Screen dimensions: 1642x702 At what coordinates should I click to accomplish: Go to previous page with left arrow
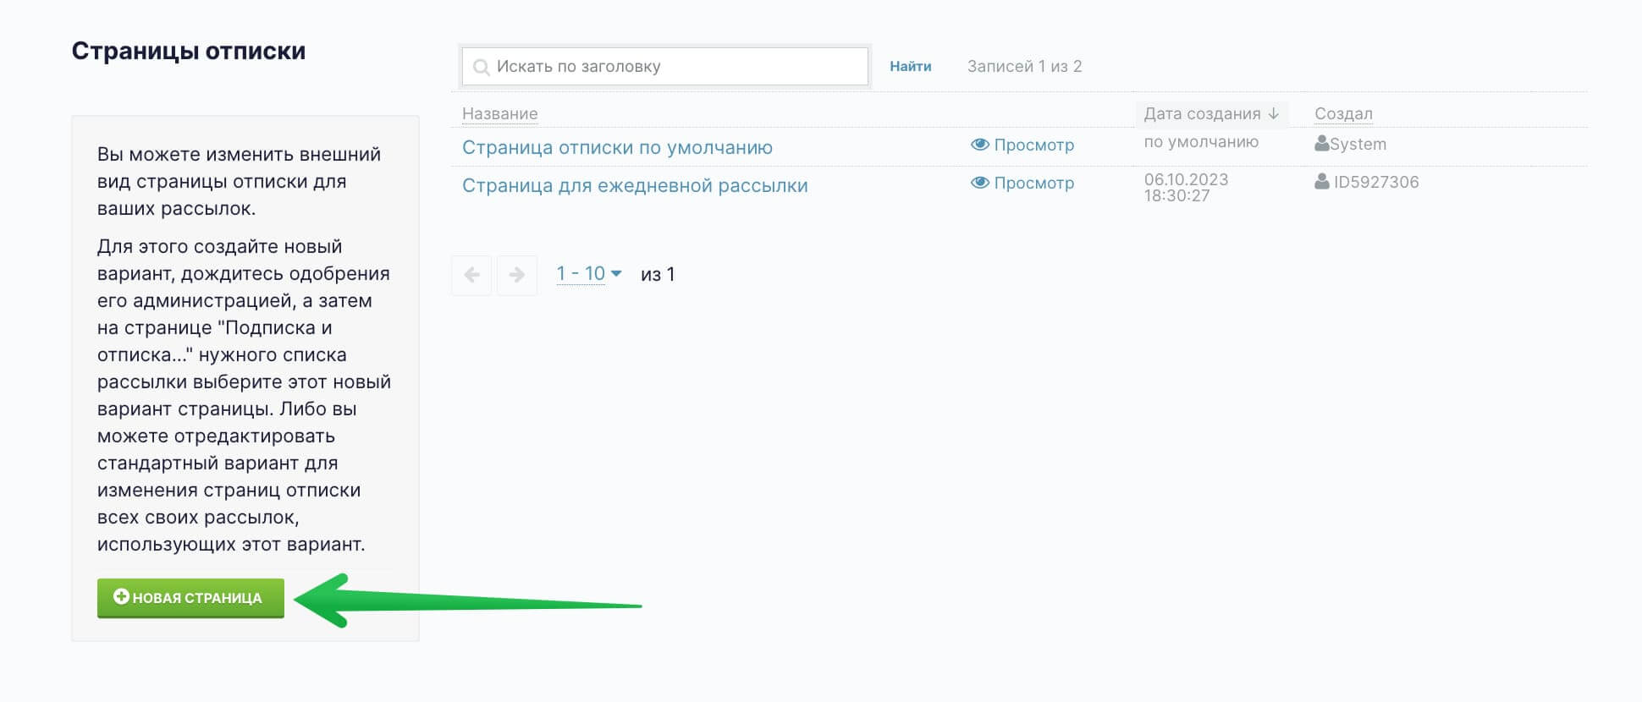[x=471, y=275]
